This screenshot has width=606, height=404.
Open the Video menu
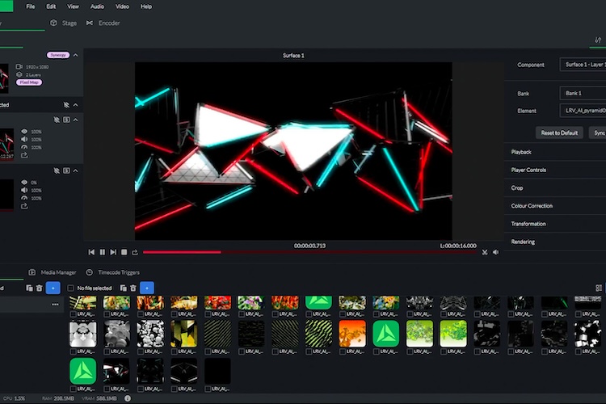(x=122, y=6)
